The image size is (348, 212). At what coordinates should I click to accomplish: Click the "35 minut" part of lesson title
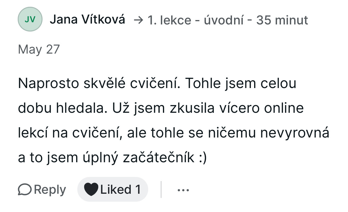tap(282, 20)
